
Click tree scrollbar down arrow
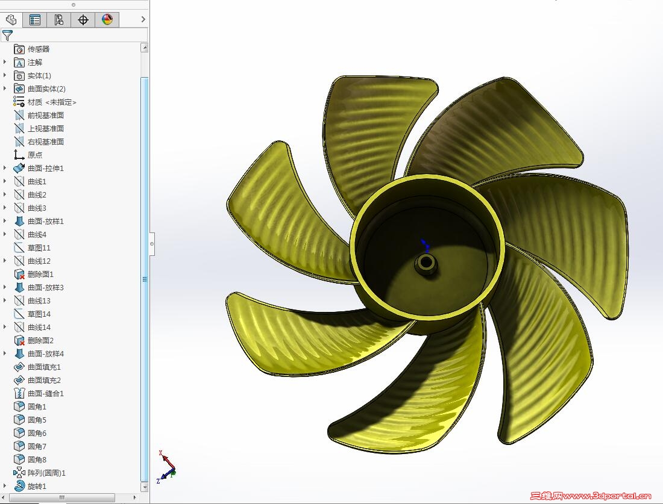(145, 487)
